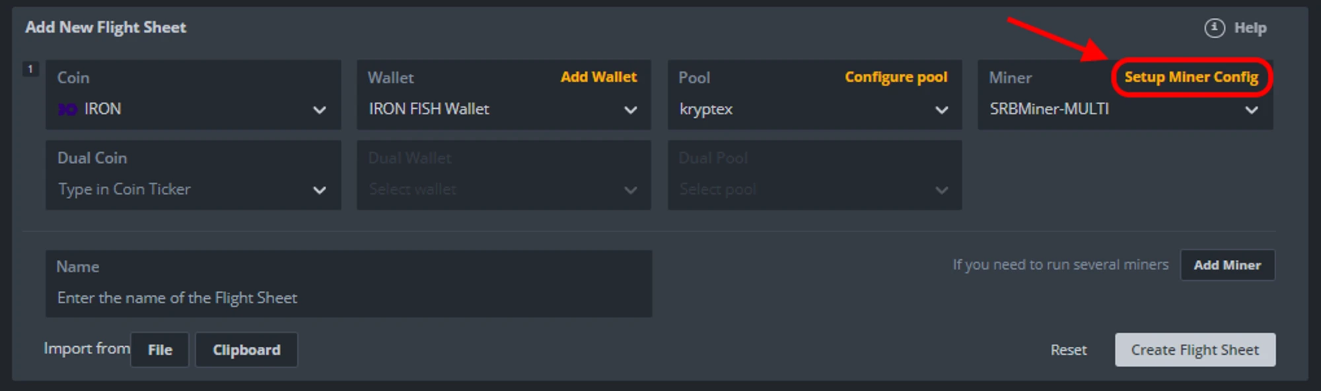The image size is (1321, 391).
Task: Click Reset to clear the form
Action: (x=1068, y=349)
